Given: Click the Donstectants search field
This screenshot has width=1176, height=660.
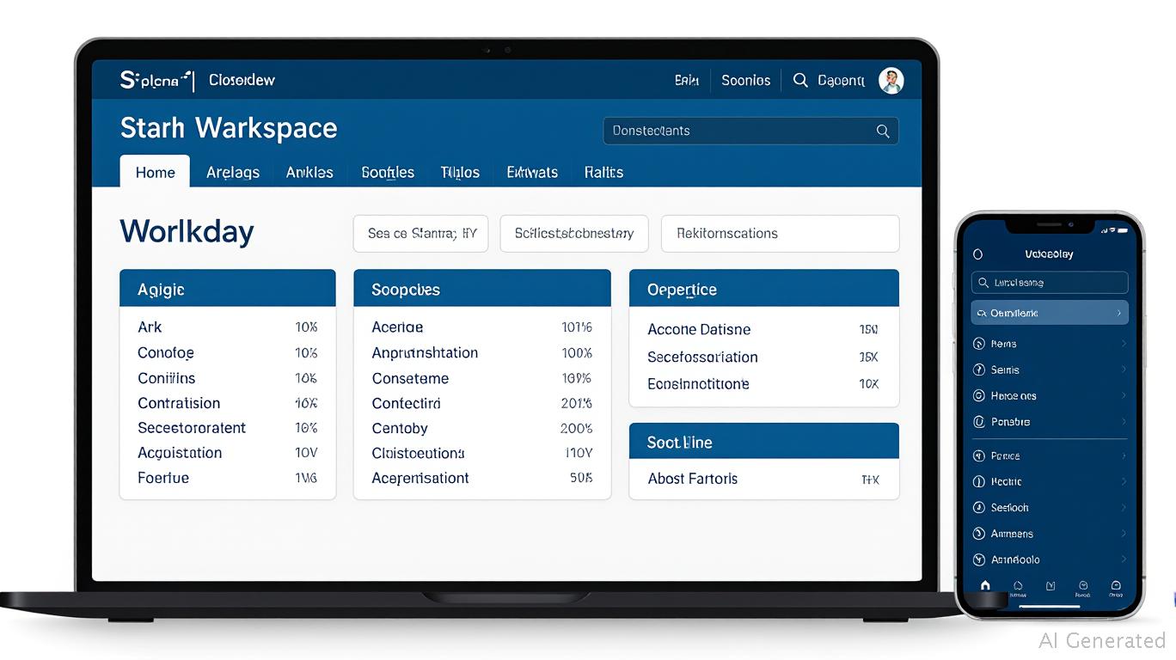Looking at the screenshot, I should (739, 131).
